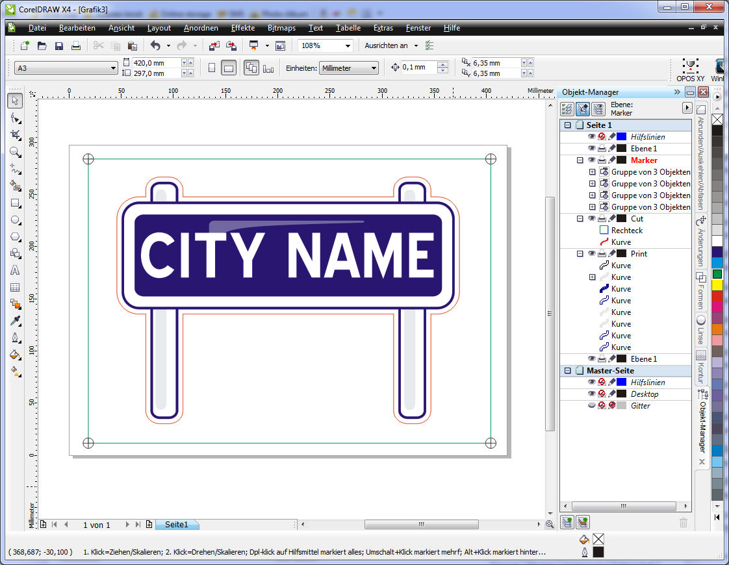Toggle visibility of Print layer
The image size is (729, 565).
(591, 254)
